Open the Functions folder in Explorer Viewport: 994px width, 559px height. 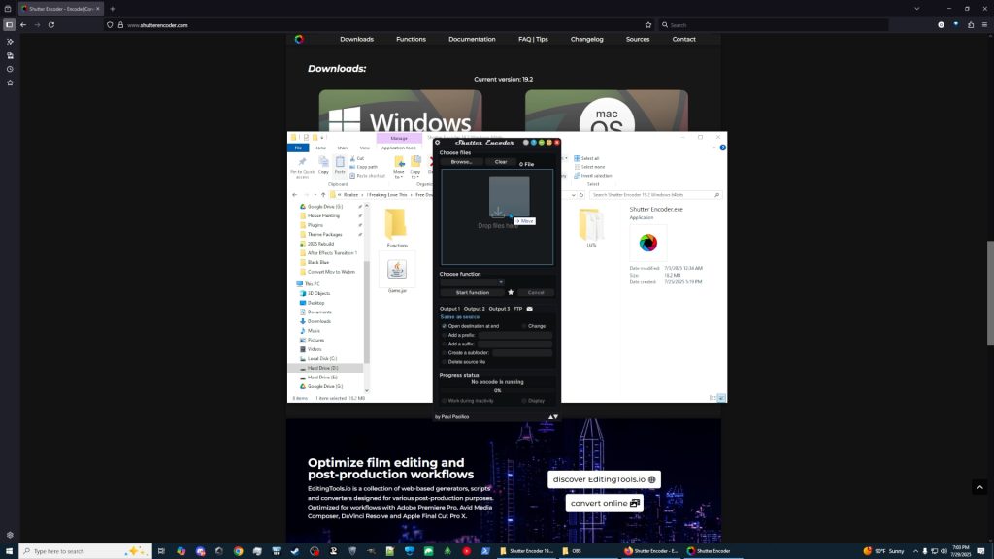pos(397,228)
